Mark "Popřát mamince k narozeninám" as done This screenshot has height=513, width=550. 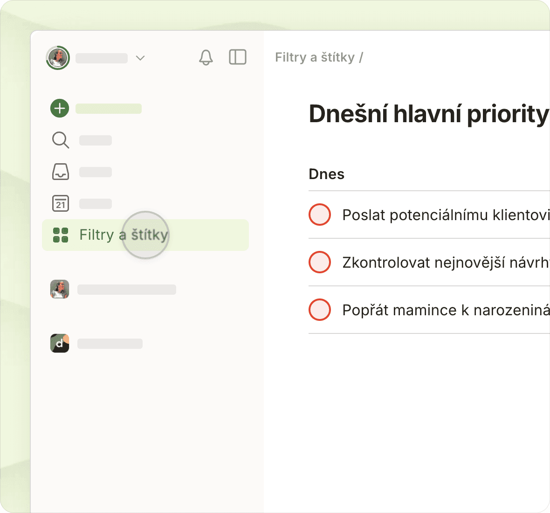pyautogui.click(x=320, y=310)
